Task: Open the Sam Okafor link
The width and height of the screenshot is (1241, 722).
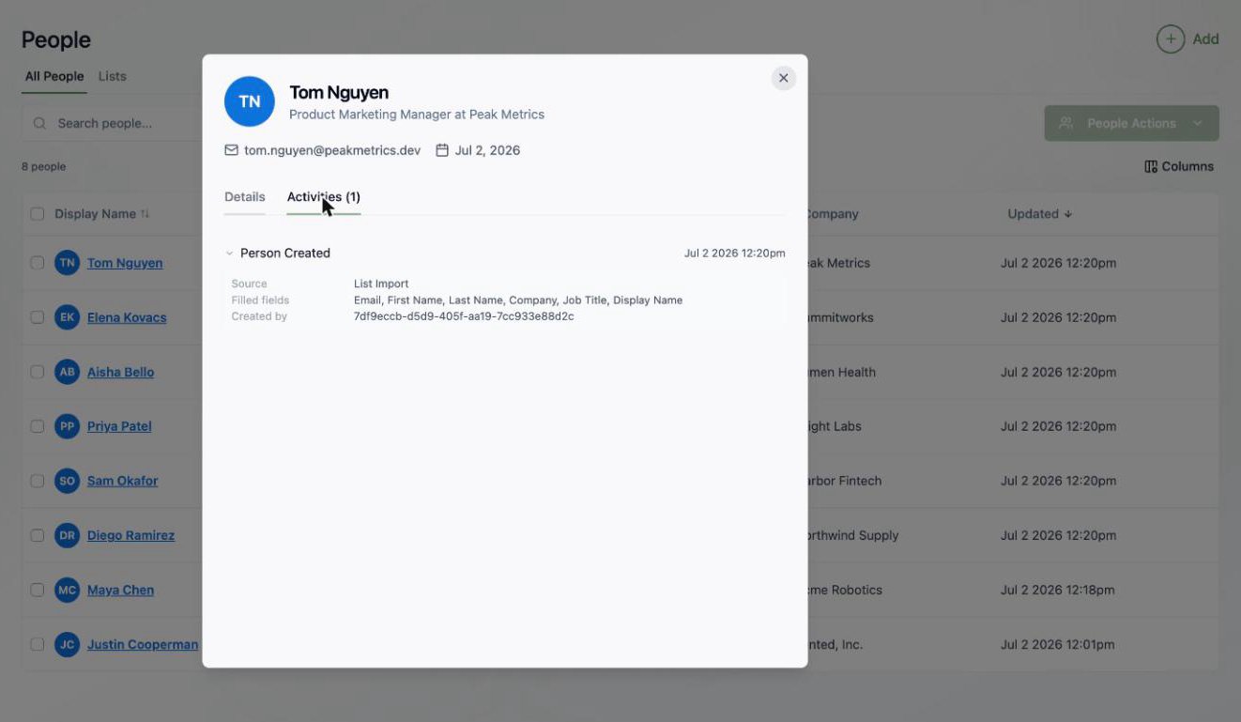Action: (x=122, y=481)
